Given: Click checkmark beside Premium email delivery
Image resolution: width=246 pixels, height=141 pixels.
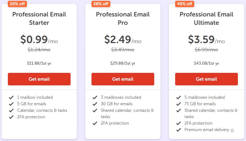Looking at the screenshot, I should click(179, 130).
